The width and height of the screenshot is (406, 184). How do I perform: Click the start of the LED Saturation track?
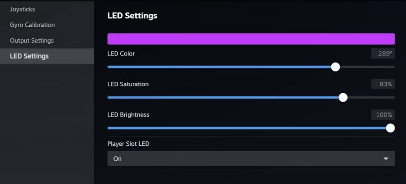(x=109, y=98)
